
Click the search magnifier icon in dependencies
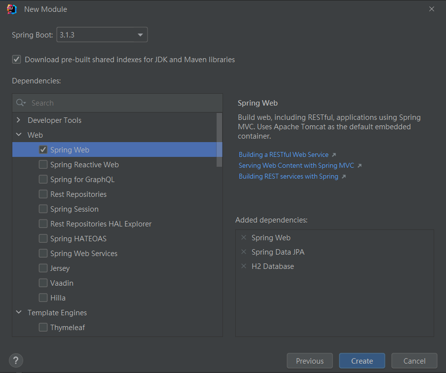click(x=21, y=103)
